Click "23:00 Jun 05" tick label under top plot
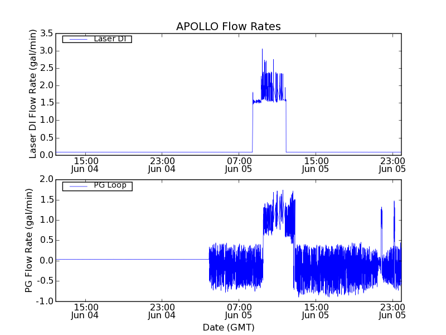 [392, 165]
